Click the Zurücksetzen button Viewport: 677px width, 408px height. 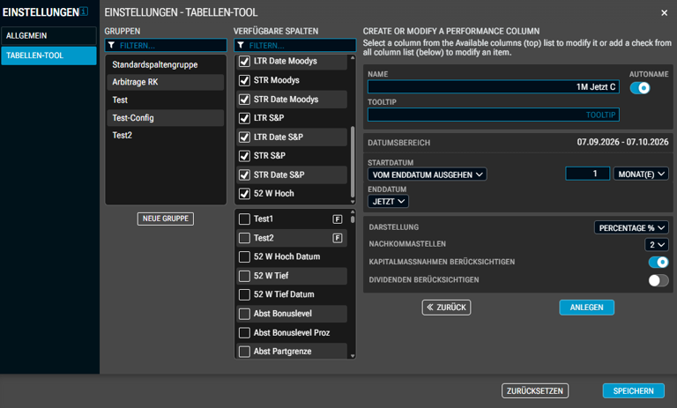click(x=535, y=390)
